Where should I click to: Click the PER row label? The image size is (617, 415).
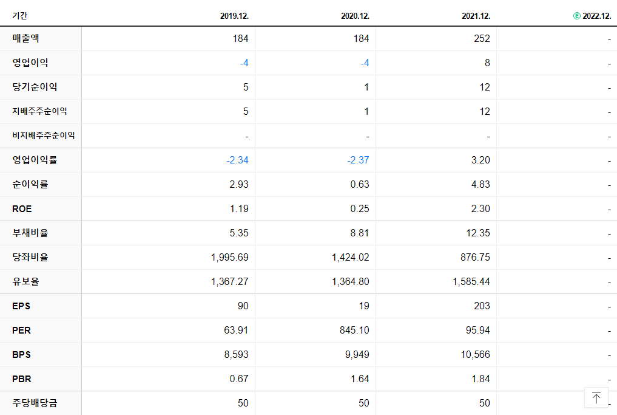21,331
